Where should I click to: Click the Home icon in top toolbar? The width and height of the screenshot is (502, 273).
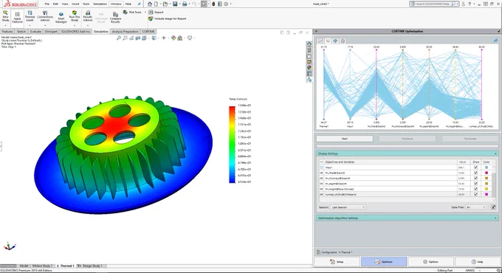150,4
